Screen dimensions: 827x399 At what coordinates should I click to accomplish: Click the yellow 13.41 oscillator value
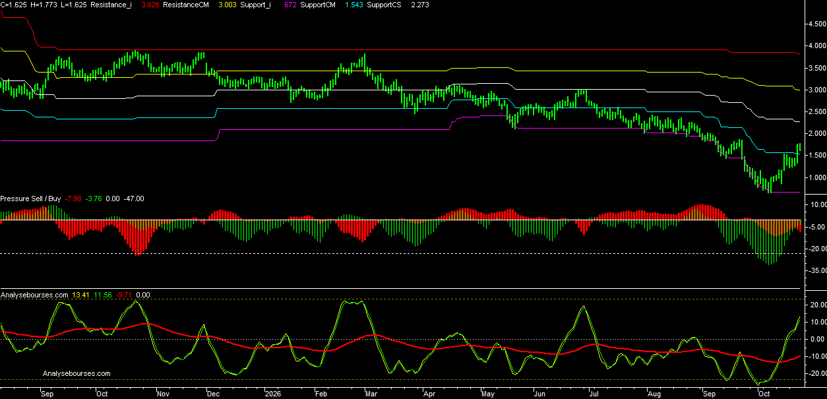81,295
